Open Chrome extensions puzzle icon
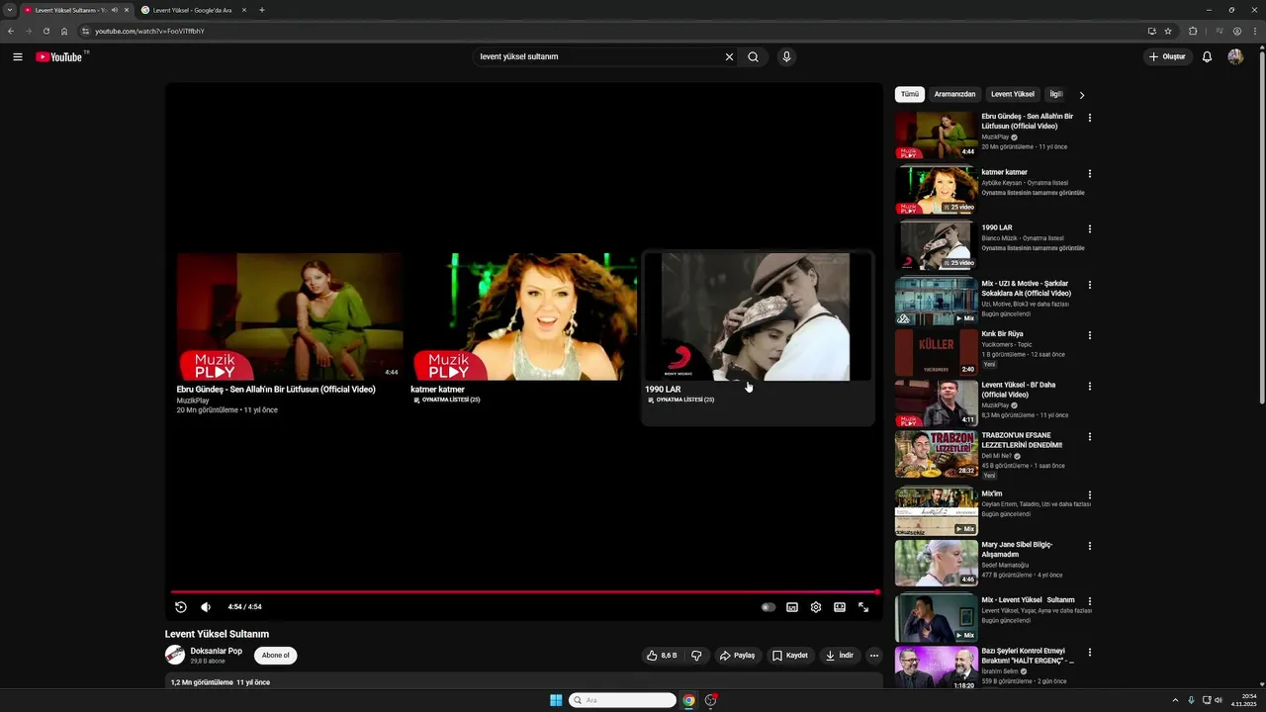Viewport: 1266px width, 712px height. 1193,31
